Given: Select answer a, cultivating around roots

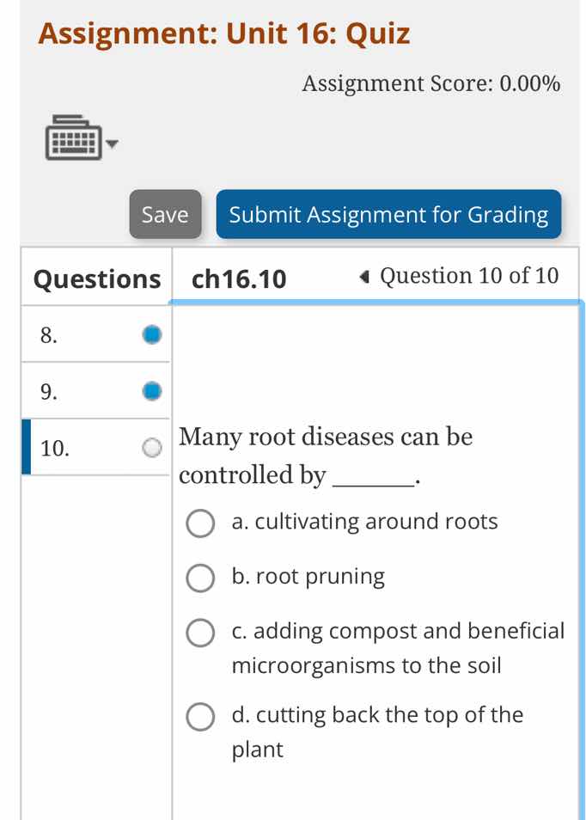Looking at the screenshot, I should (200, 523).
